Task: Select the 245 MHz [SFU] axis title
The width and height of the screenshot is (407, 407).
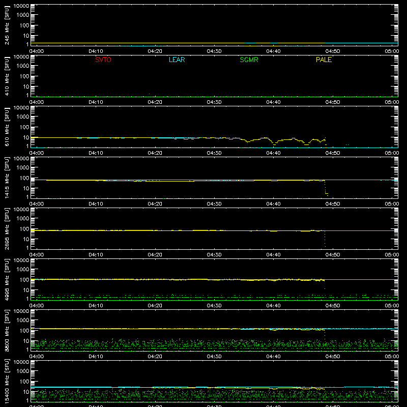Action: 7,25
